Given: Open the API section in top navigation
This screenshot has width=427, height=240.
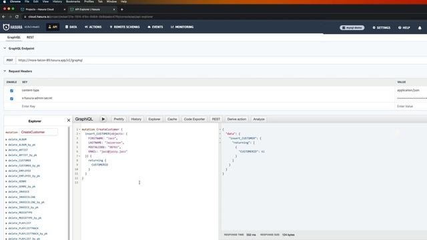Looking at the screenshot, I should [x=53, y=27].
